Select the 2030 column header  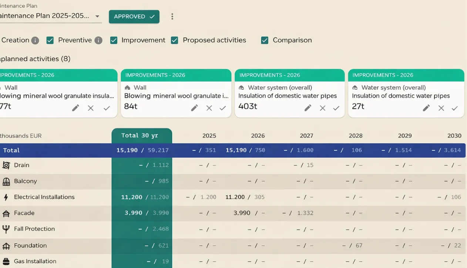pyautogui.click(x=454, y=136)
